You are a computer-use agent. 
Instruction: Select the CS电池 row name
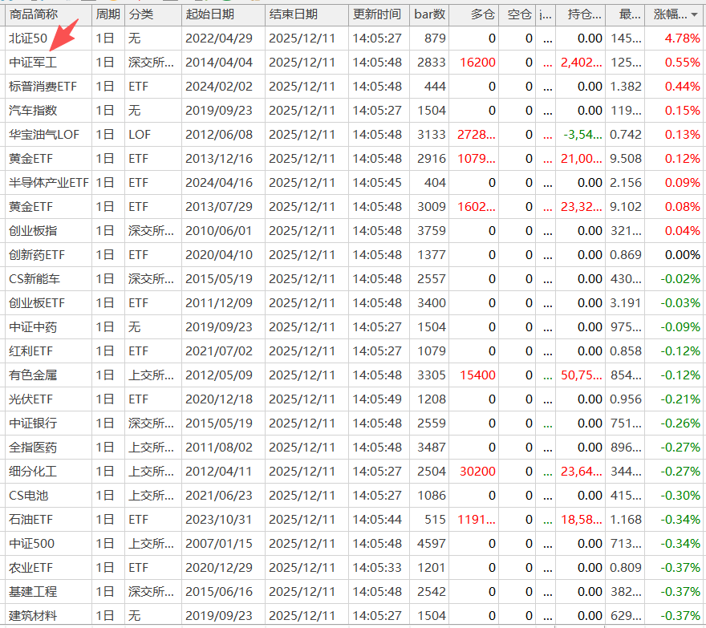pos(28,496)
